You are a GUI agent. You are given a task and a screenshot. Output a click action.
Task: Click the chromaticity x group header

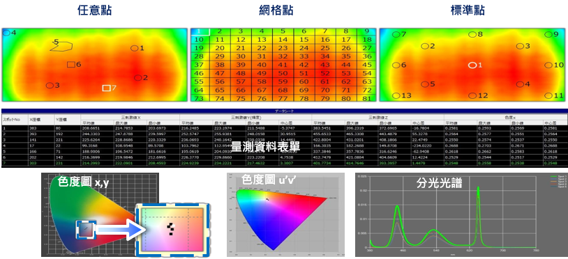(505, 117)
